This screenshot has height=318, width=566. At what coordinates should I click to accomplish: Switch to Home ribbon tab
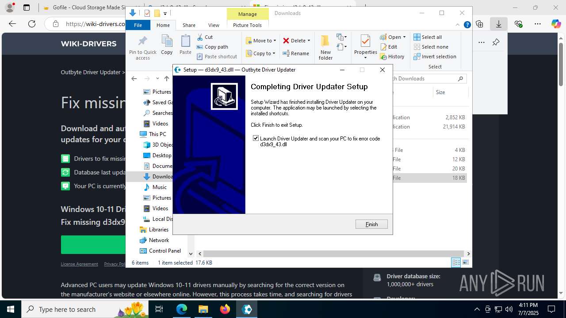[x=163, y=25]
